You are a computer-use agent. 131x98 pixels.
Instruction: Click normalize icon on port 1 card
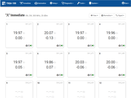pyautogui.click(x=27, y=45)
